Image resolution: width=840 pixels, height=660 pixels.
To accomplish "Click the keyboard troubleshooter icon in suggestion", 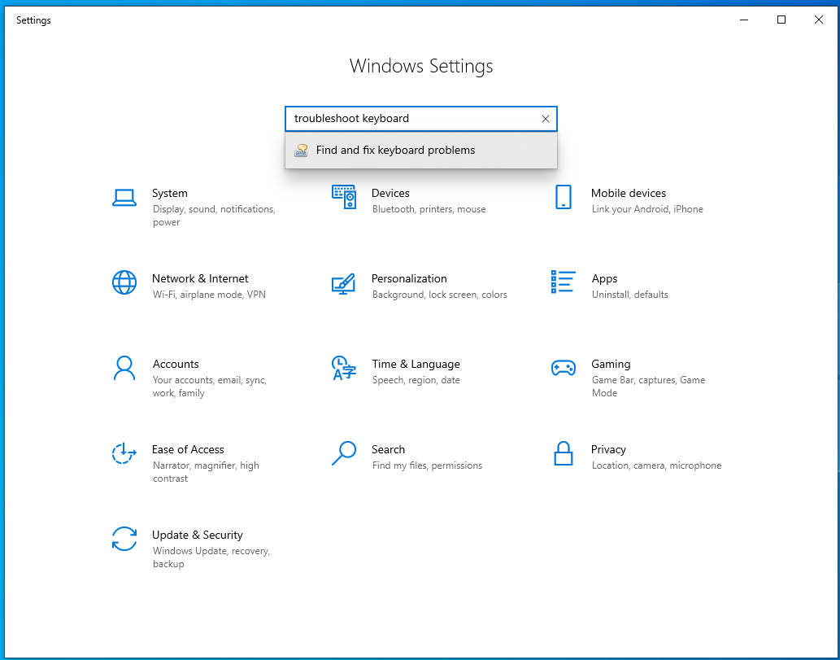I will (301, 150).
